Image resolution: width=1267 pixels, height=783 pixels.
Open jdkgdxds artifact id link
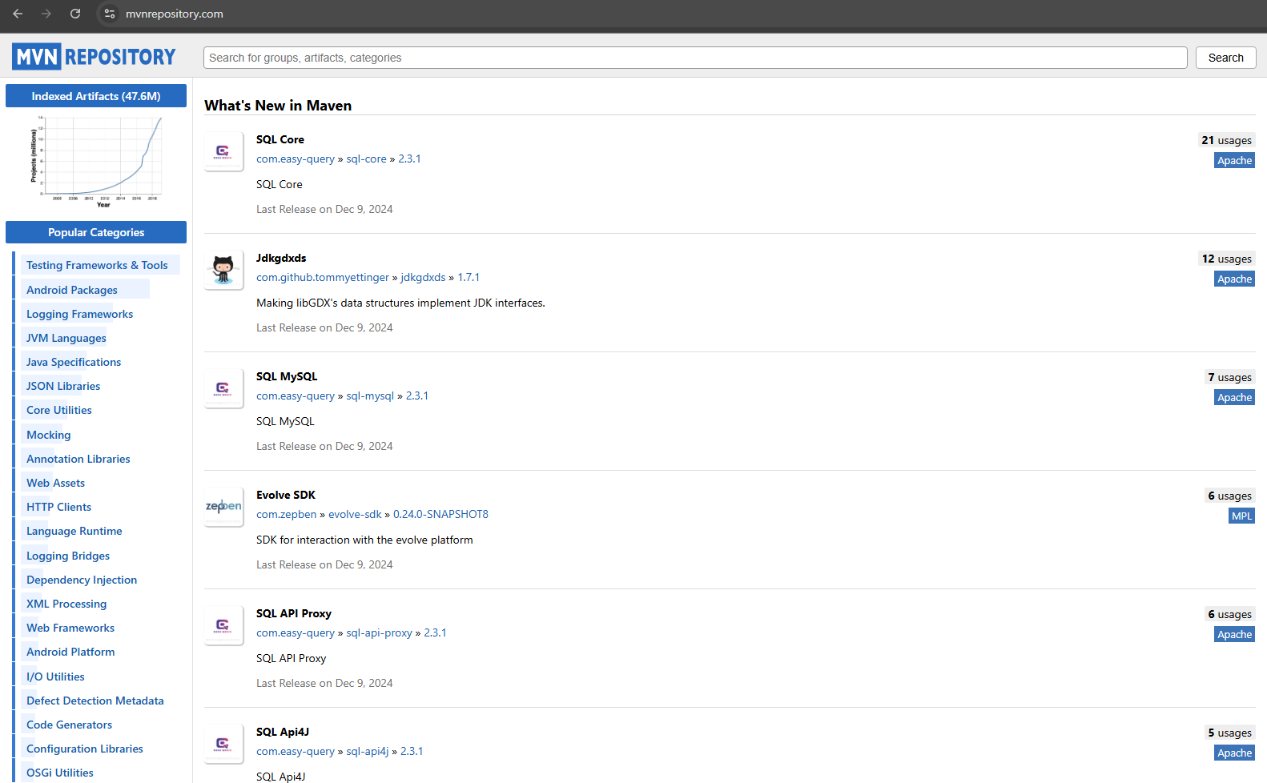tap(423, 277)
